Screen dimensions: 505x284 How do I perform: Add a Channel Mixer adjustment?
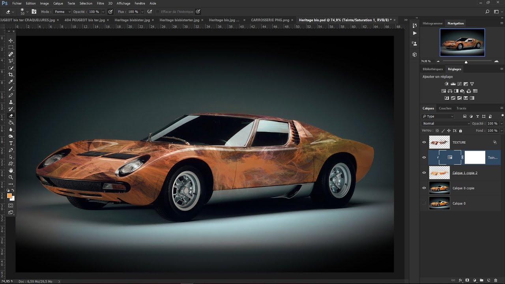469,91
